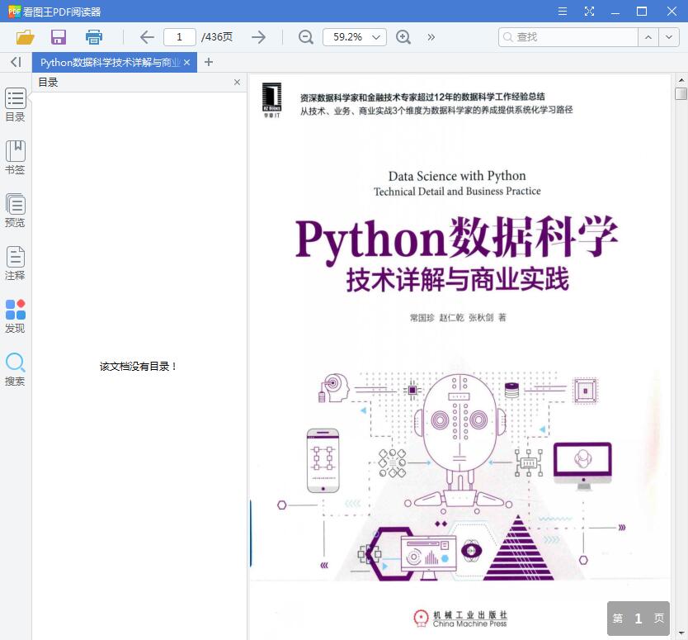
Task: Click the 第 1 页 page indicator
Action: (638, 619)
